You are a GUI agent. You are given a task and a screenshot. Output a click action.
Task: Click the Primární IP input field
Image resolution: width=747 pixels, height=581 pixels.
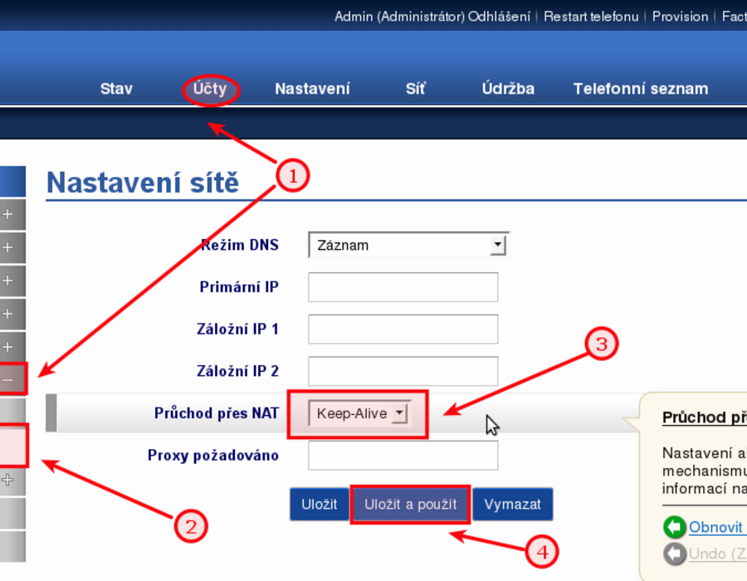[403, 286]
